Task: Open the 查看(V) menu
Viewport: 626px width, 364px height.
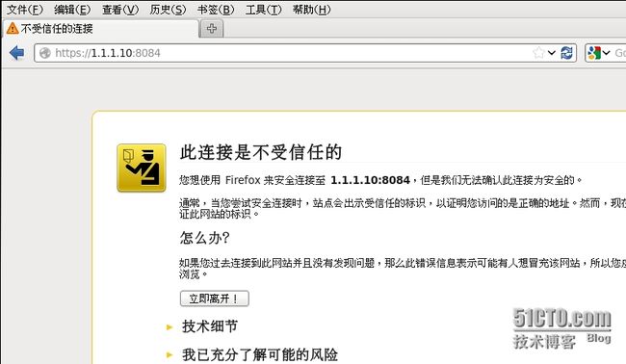Action: tap(120, 10)
